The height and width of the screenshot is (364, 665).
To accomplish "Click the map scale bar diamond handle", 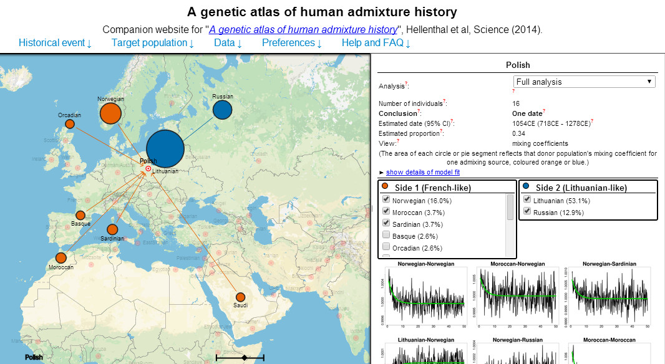I will (245, 358).
